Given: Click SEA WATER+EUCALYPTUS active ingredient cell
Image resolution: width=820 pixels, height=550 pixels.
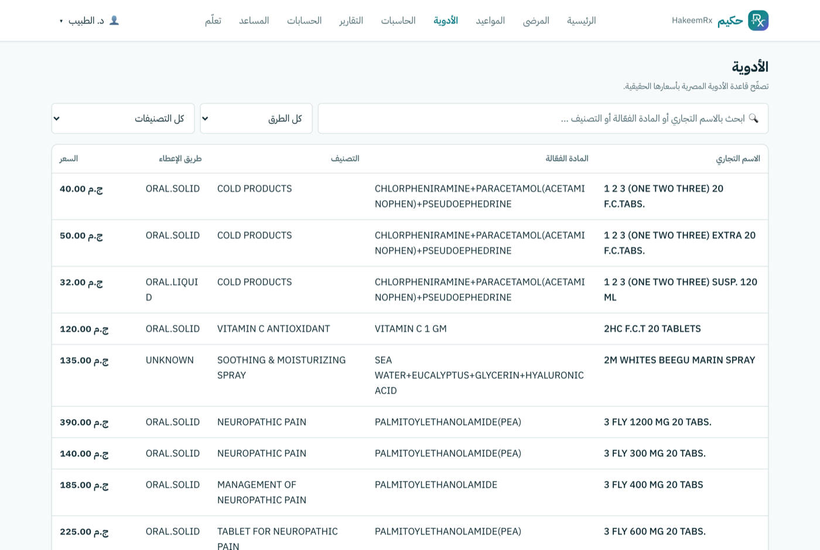Looking at the screenshot, I should 479,376.
